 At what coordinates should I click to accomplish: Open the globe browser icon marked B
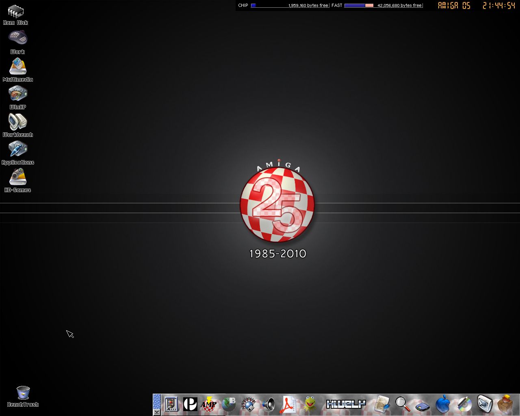(229, 404)
